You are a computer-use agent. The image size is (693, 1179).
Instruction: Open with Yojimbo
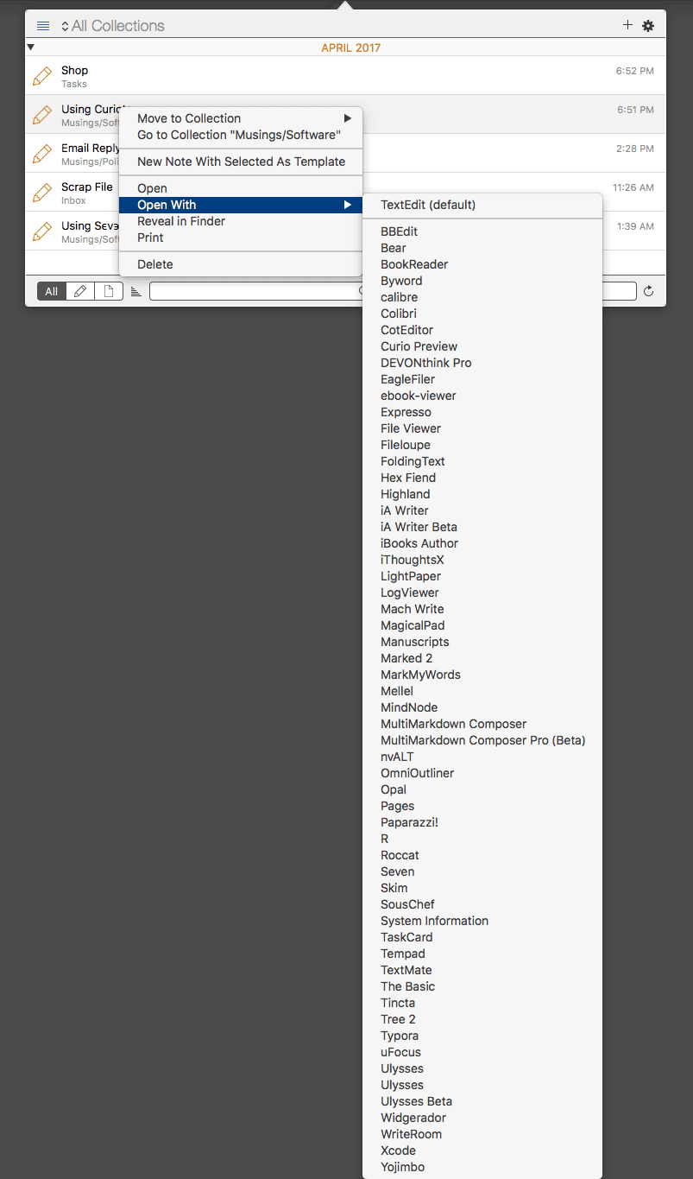click(x=482, y=1167)
